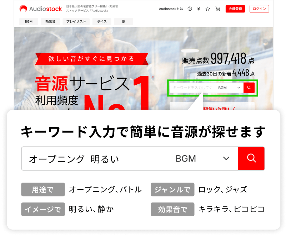Click the small red search button

click(x=249, y=88)
